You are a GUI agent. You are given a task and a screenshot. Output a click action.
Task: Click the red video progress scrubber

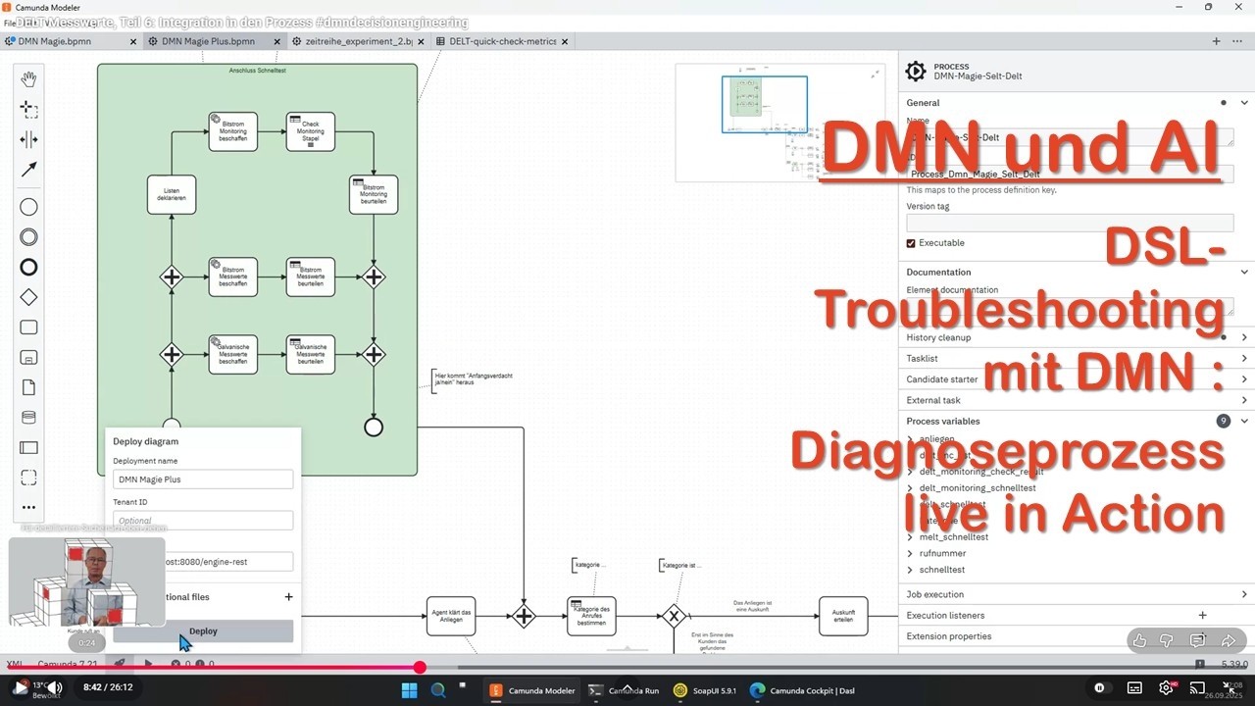[x=420, y=668]
